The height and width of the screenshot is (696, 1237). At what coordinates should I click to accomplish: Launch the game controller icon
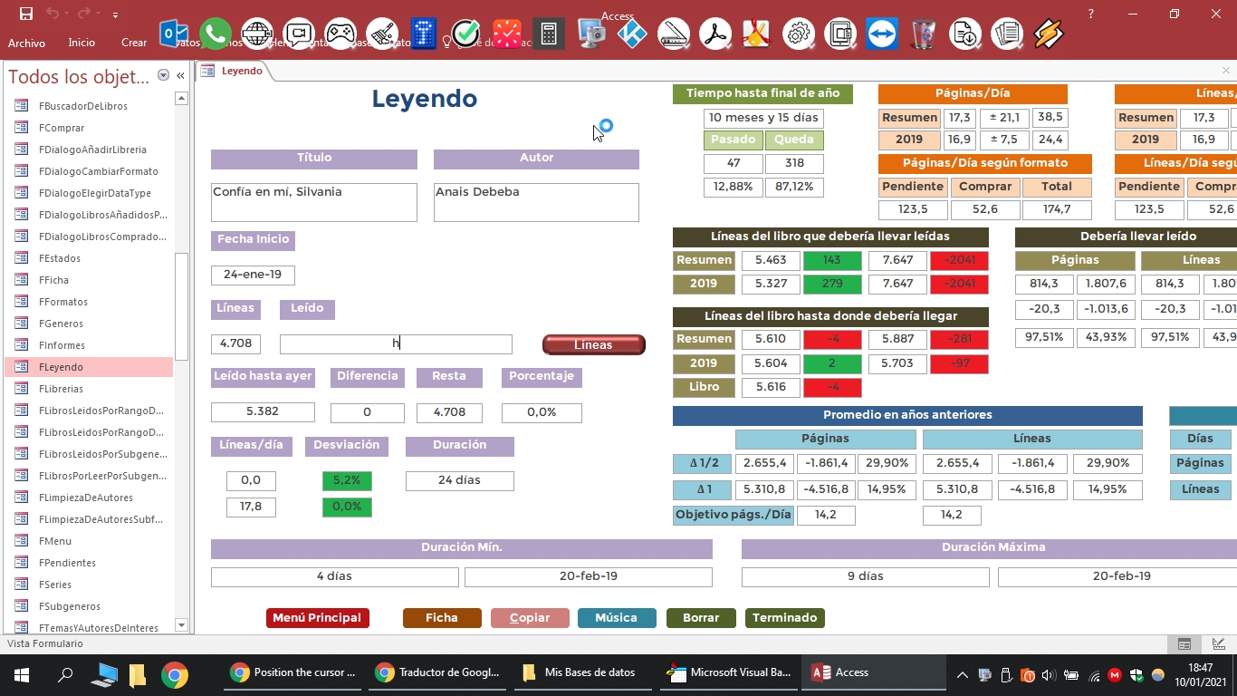coord(340,34)
